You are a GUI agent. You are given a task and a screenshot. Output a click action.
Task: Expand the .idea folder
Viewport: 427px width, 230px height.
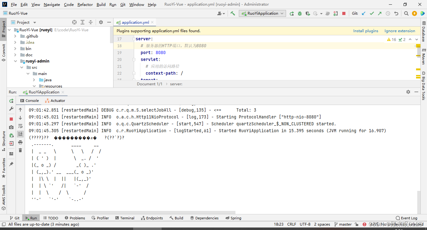(15, 42)
